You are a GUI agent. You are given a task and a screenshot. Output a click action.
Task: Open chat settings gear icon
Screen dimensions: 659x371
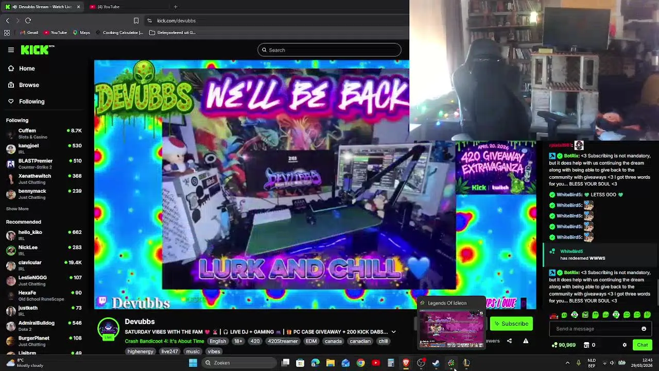[625, 345]
